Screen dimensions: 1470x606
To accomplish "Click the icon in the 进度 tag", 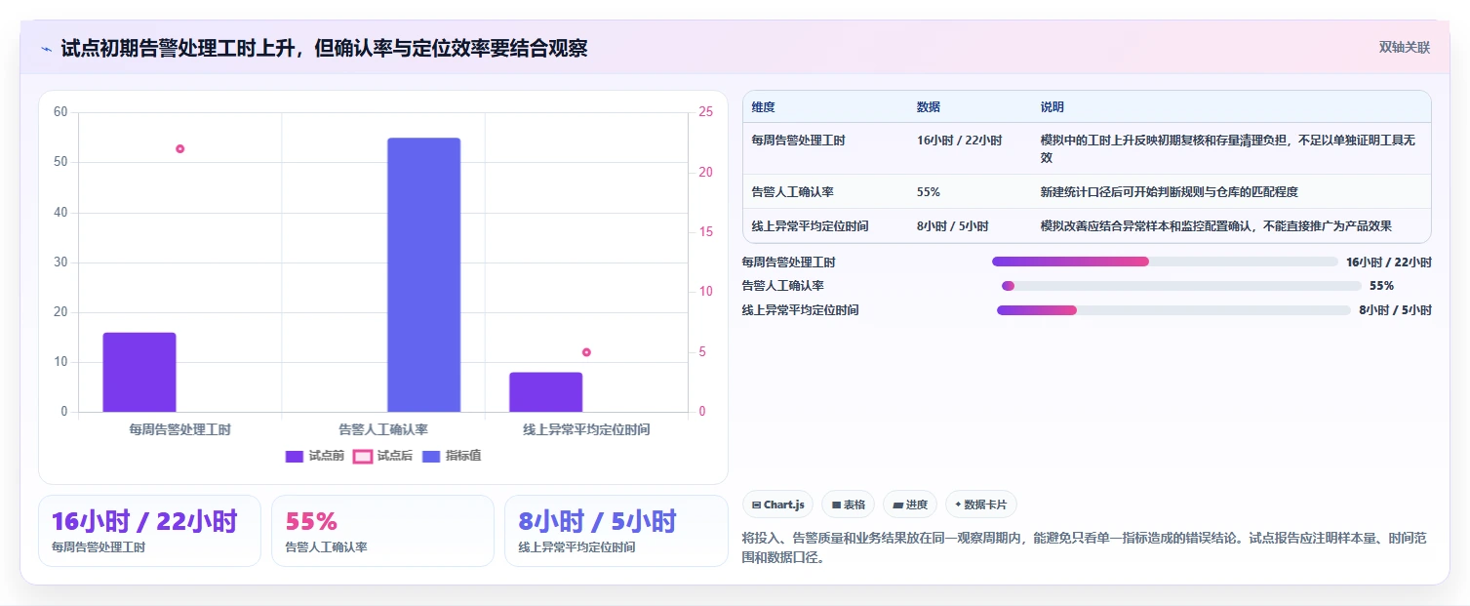I will [897, 505].
